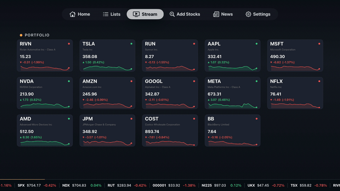Click the PORTFOLIO section heading
This screenshot has width=340, height=191.
[x=37, y=35]
